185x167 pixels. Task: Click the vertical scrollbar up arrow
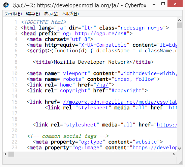click(x=180, y=20)
